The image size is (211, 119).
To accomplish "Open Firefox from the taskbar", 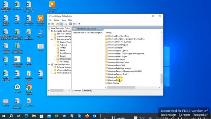I will coord(87,116).
